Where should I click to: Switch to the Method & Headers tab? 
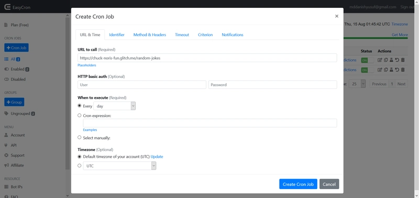click(150, 35)
